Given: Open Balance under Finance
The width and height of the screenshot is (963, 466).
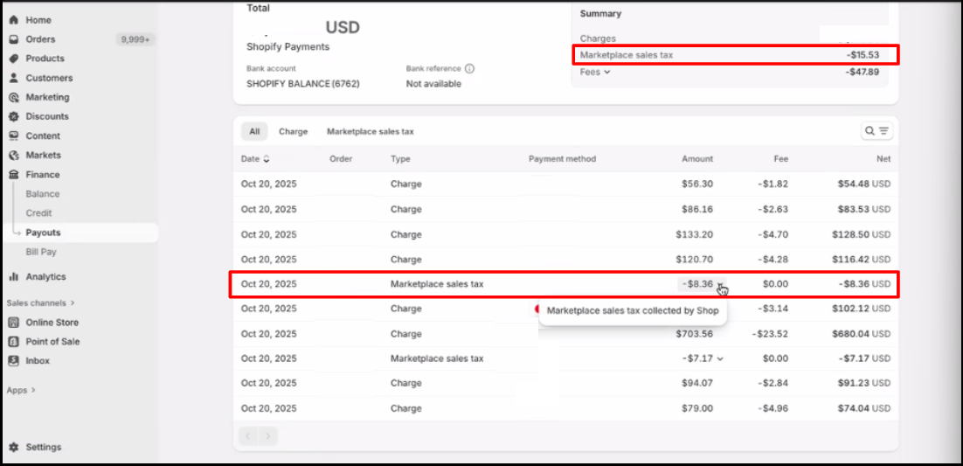Looking at the screenshot, I should 43,194.
